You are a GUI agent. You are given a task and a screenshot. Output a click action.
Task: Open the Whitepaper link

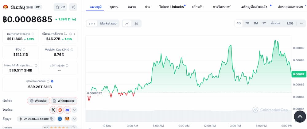click(x=64, y=101)
